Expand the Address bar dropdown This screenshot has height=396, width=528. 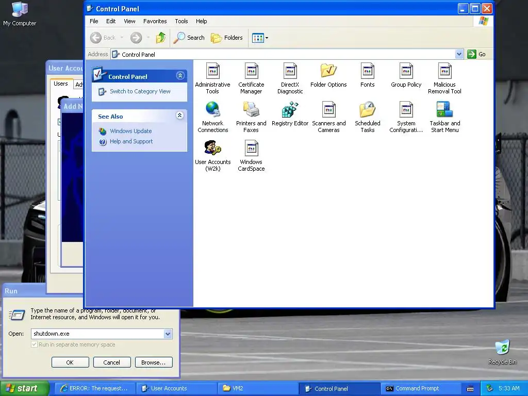[x=458, y=54]
